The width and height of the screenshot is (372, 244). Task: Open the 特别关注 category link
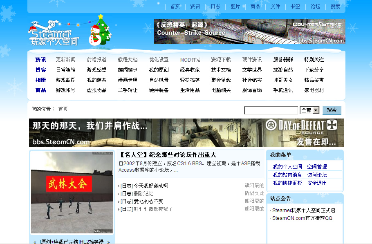coord(314,60)
